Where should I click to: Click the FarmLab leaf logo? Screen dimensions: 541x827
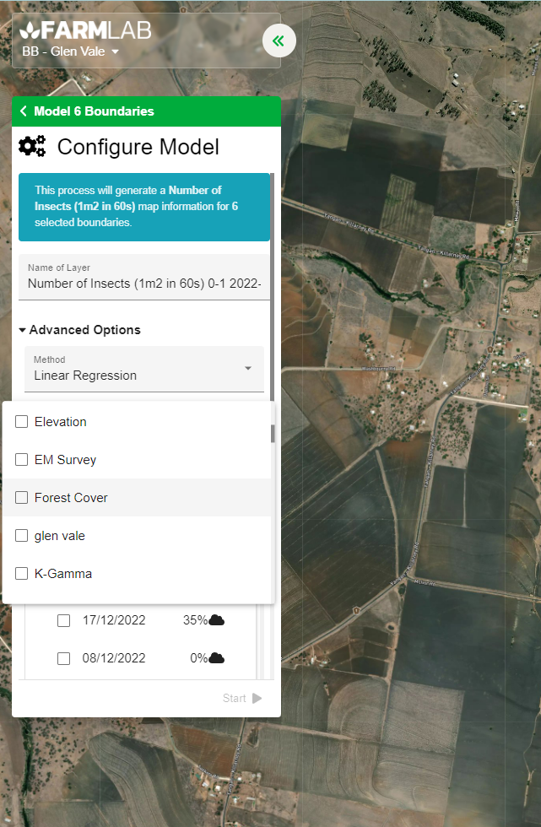(x=30, y=31)
